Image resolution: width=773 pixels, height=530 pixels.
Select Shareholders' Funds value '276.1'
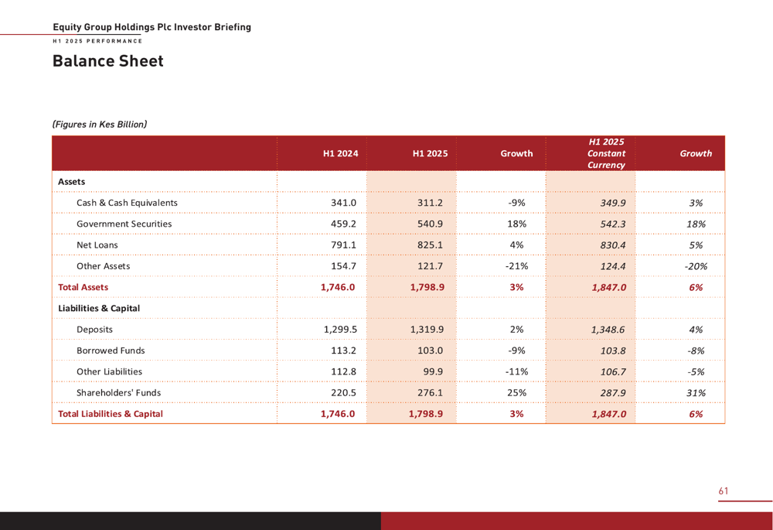point(430,393)
